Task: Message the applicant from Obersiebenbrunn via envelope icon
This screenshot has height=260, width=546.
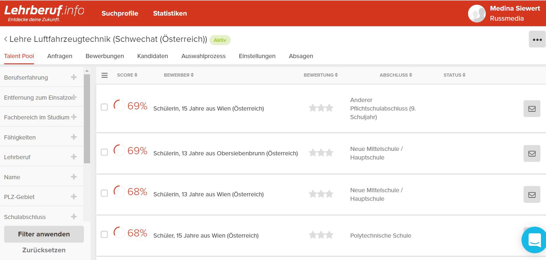Action: coord(532,154)
